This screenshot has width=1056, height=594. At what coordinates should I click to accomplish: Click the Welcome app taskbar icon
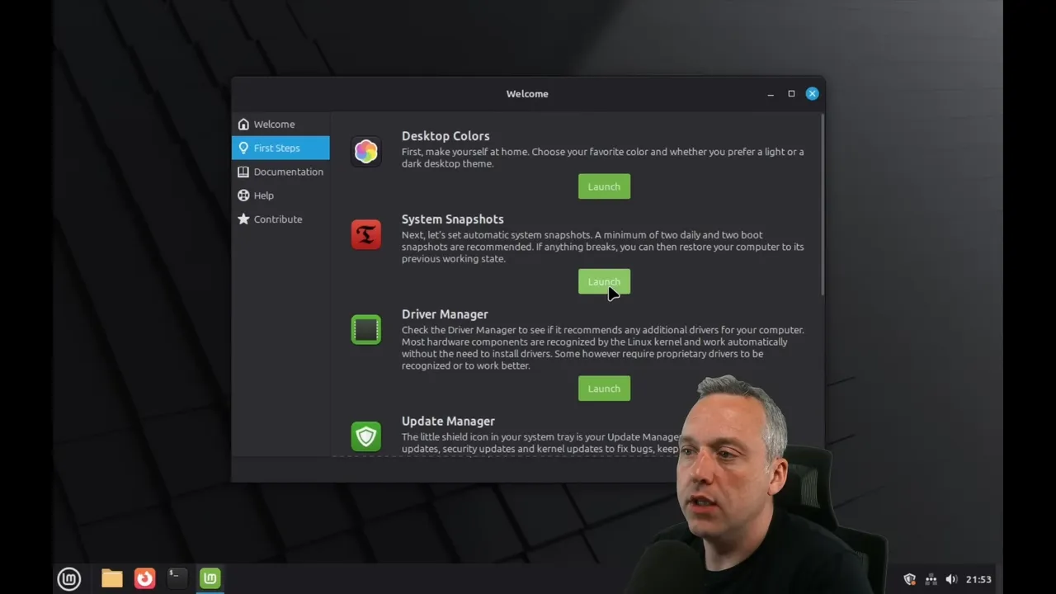tap(210, 578)
